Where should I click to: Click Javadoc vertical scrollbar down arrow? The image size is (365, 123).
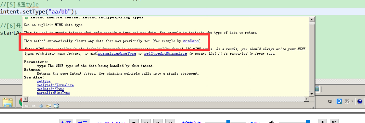[x=312, y=94]
